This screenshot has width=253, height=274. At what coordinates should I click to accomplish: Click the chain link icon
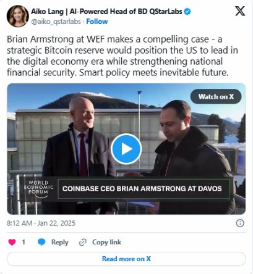click(x=83, y=243)
